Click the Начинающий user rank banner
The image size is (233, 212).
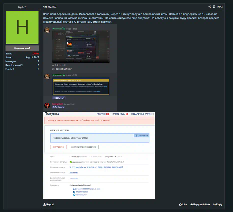click(22, 48)
